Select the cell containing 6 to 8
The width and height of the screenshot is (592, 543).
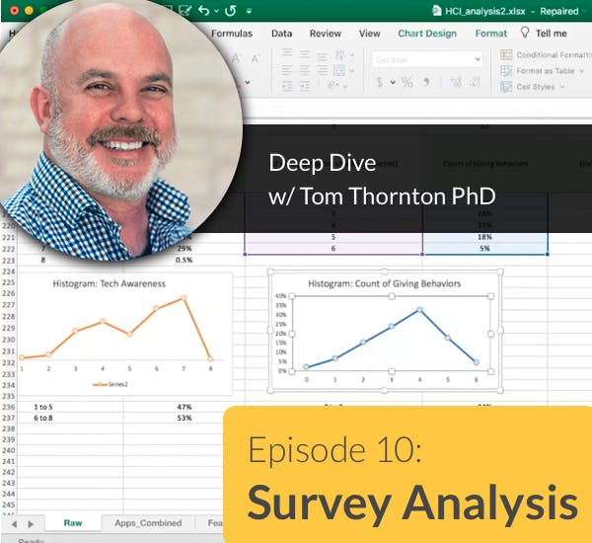(x=43, y=418)
